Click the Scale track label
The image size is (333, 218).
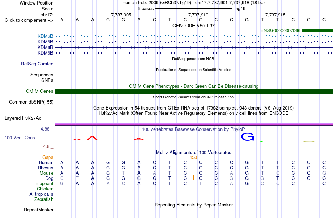pos(47,9)
